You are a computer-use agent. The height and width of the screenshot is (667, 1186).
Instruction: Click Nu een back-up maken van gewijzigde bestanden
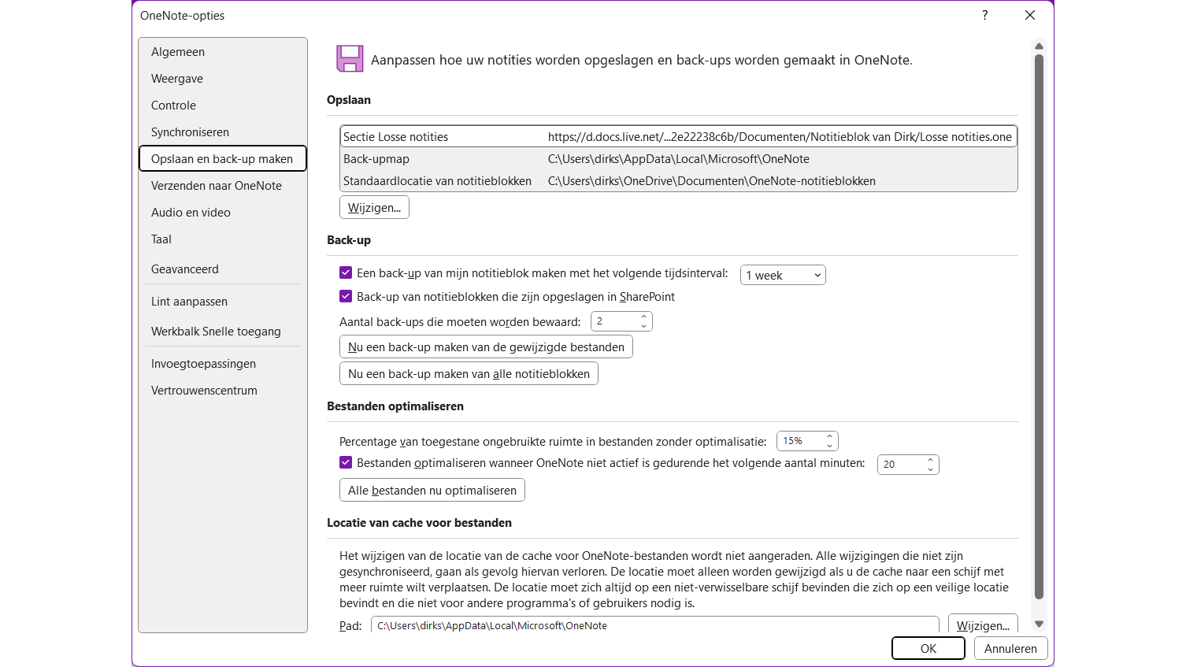486,346
